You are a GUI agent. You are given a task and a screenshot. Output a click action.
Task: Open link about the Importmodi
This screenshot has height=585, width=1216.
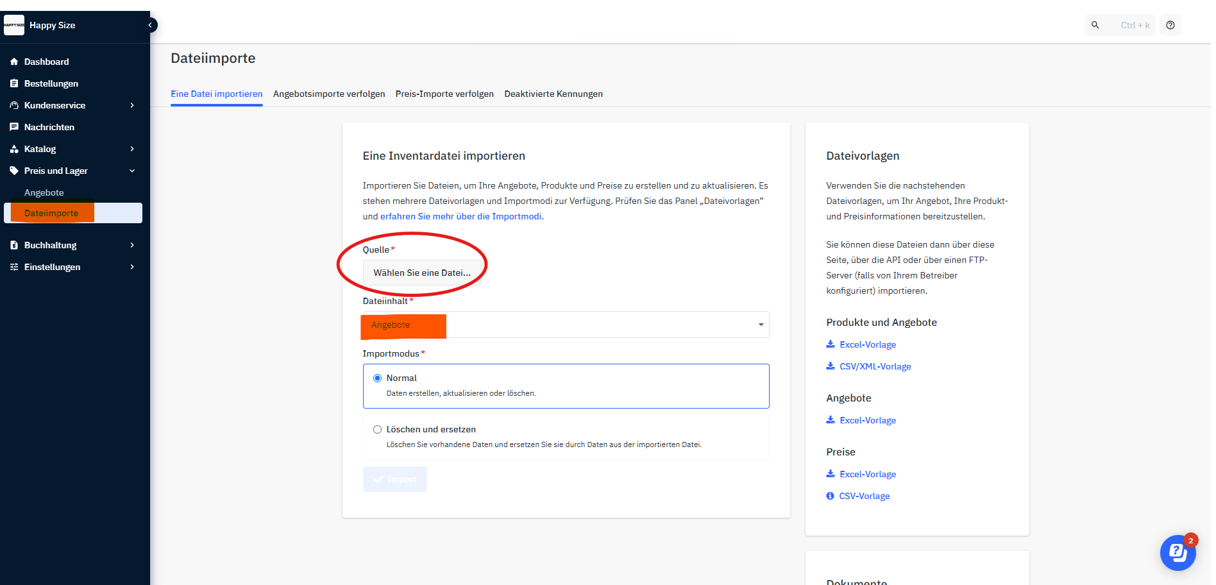click(461, 216)
